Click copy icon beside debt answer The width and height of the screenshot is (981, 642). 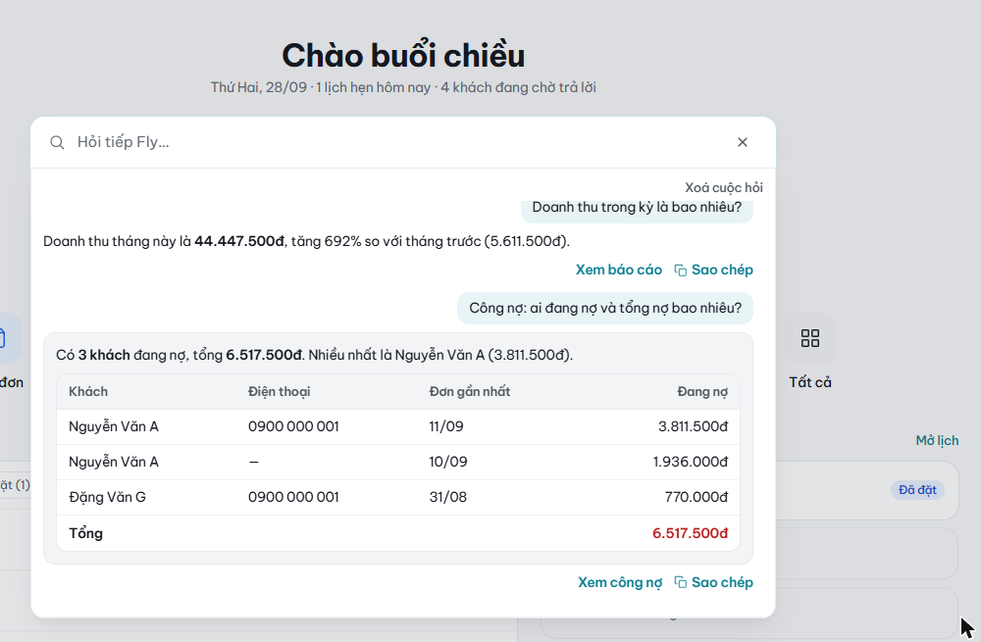[x=680, y=582]
